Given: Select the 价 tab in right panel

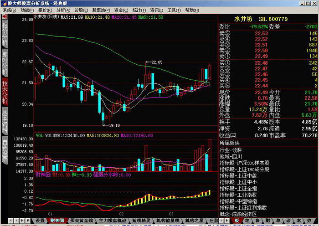Looking at the screenshot, I should point(257,220).
